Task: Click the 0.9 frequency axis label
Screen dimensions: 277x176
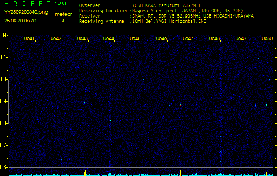Action: tap(4, 101)
